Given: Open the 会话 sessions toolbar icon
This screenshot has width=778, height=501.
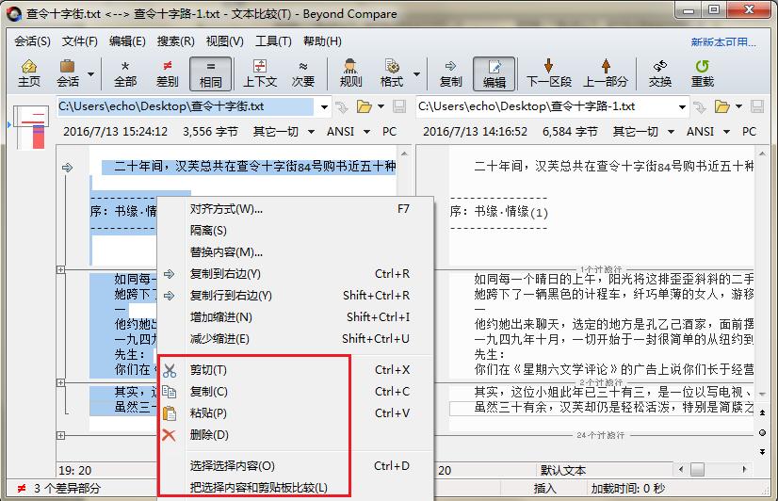Looking at the screenshot, I should coord(68,73).
